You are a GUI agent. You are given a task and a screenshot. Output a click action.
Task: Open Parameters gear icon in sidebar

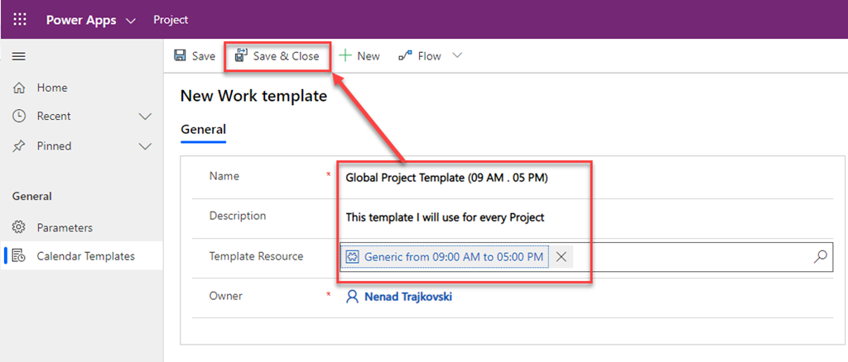(x=19, y=227)
